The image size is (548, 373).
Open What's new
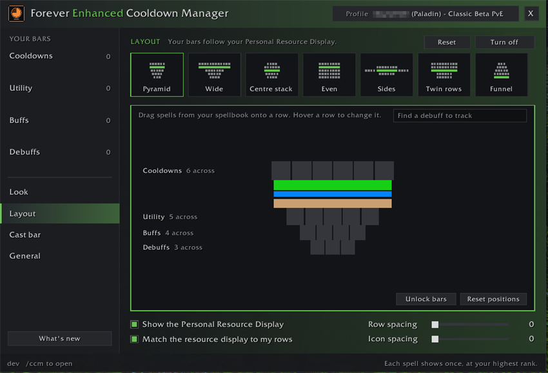pyautogui.click(x=60, y=338)
